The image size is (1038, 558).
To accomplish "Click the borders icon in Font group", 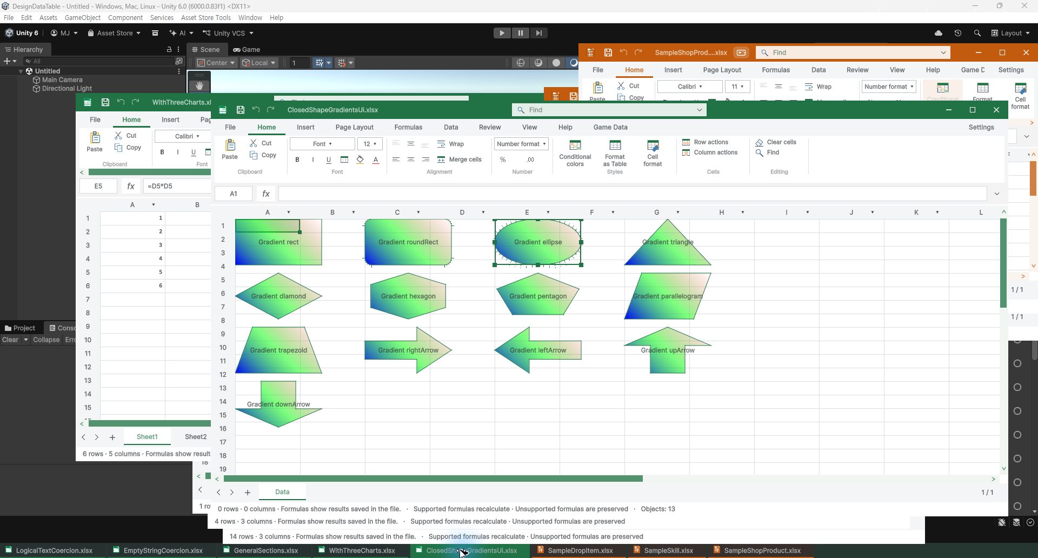I will pyautogui.click(x=344, y=160).
